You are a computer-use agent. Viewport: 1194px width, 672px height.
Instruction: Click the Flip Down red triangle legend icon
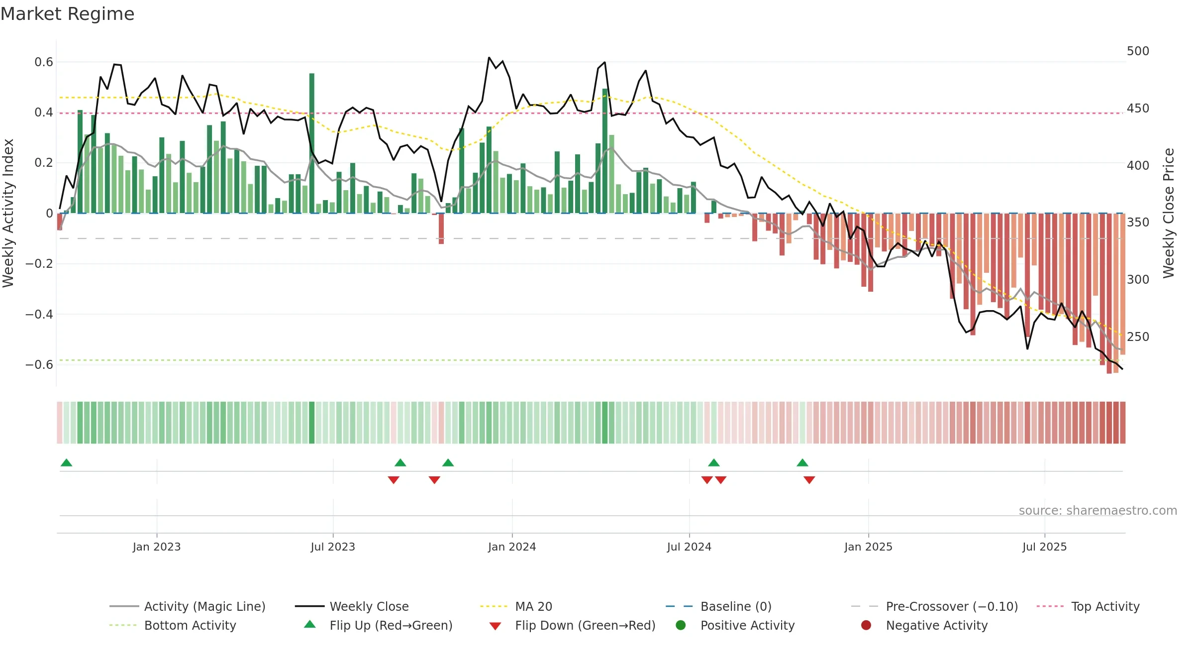pyautogui.click(x=495, y=626)
